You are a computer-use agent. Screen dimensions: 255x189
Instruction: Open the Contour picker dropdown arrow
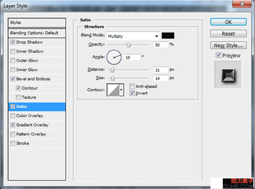121,90
